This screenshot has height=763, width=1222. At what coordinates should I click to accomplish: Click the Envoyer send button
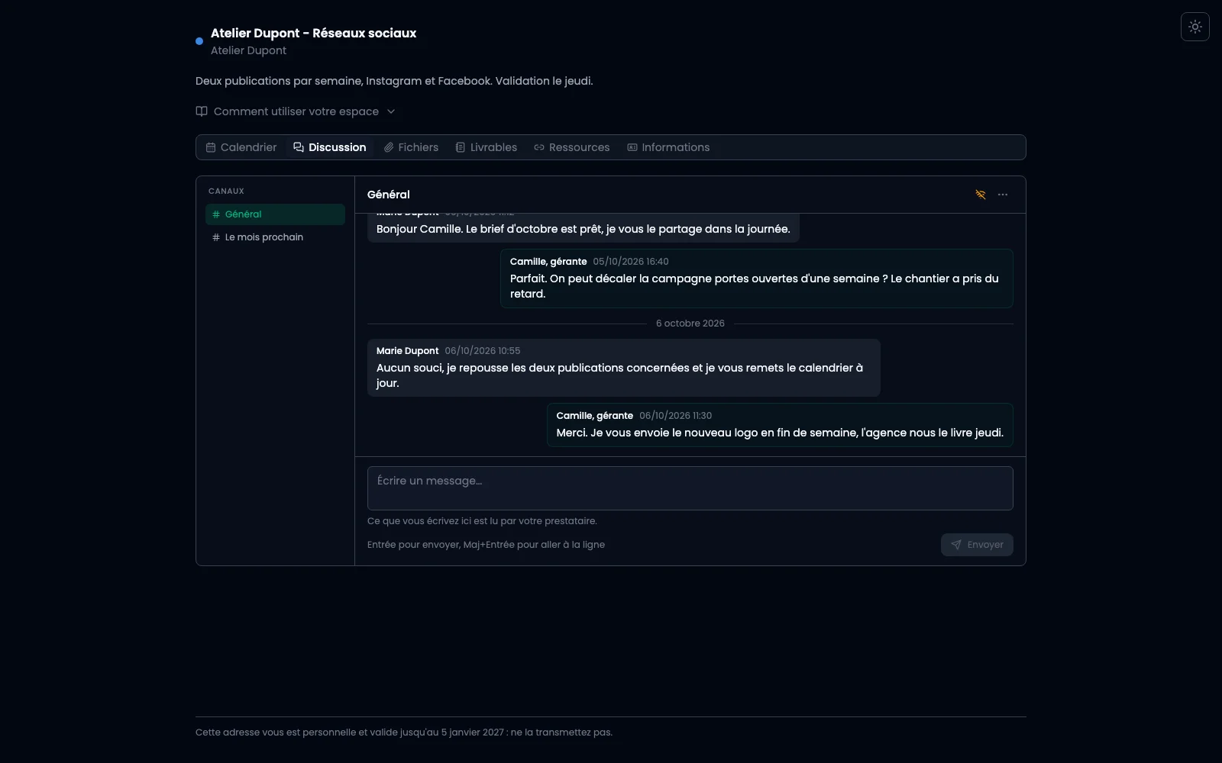(977, 545)
